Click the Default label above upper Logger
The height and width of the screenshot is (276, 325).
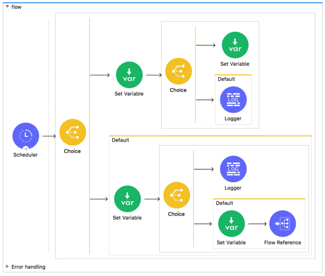(226, 79)
